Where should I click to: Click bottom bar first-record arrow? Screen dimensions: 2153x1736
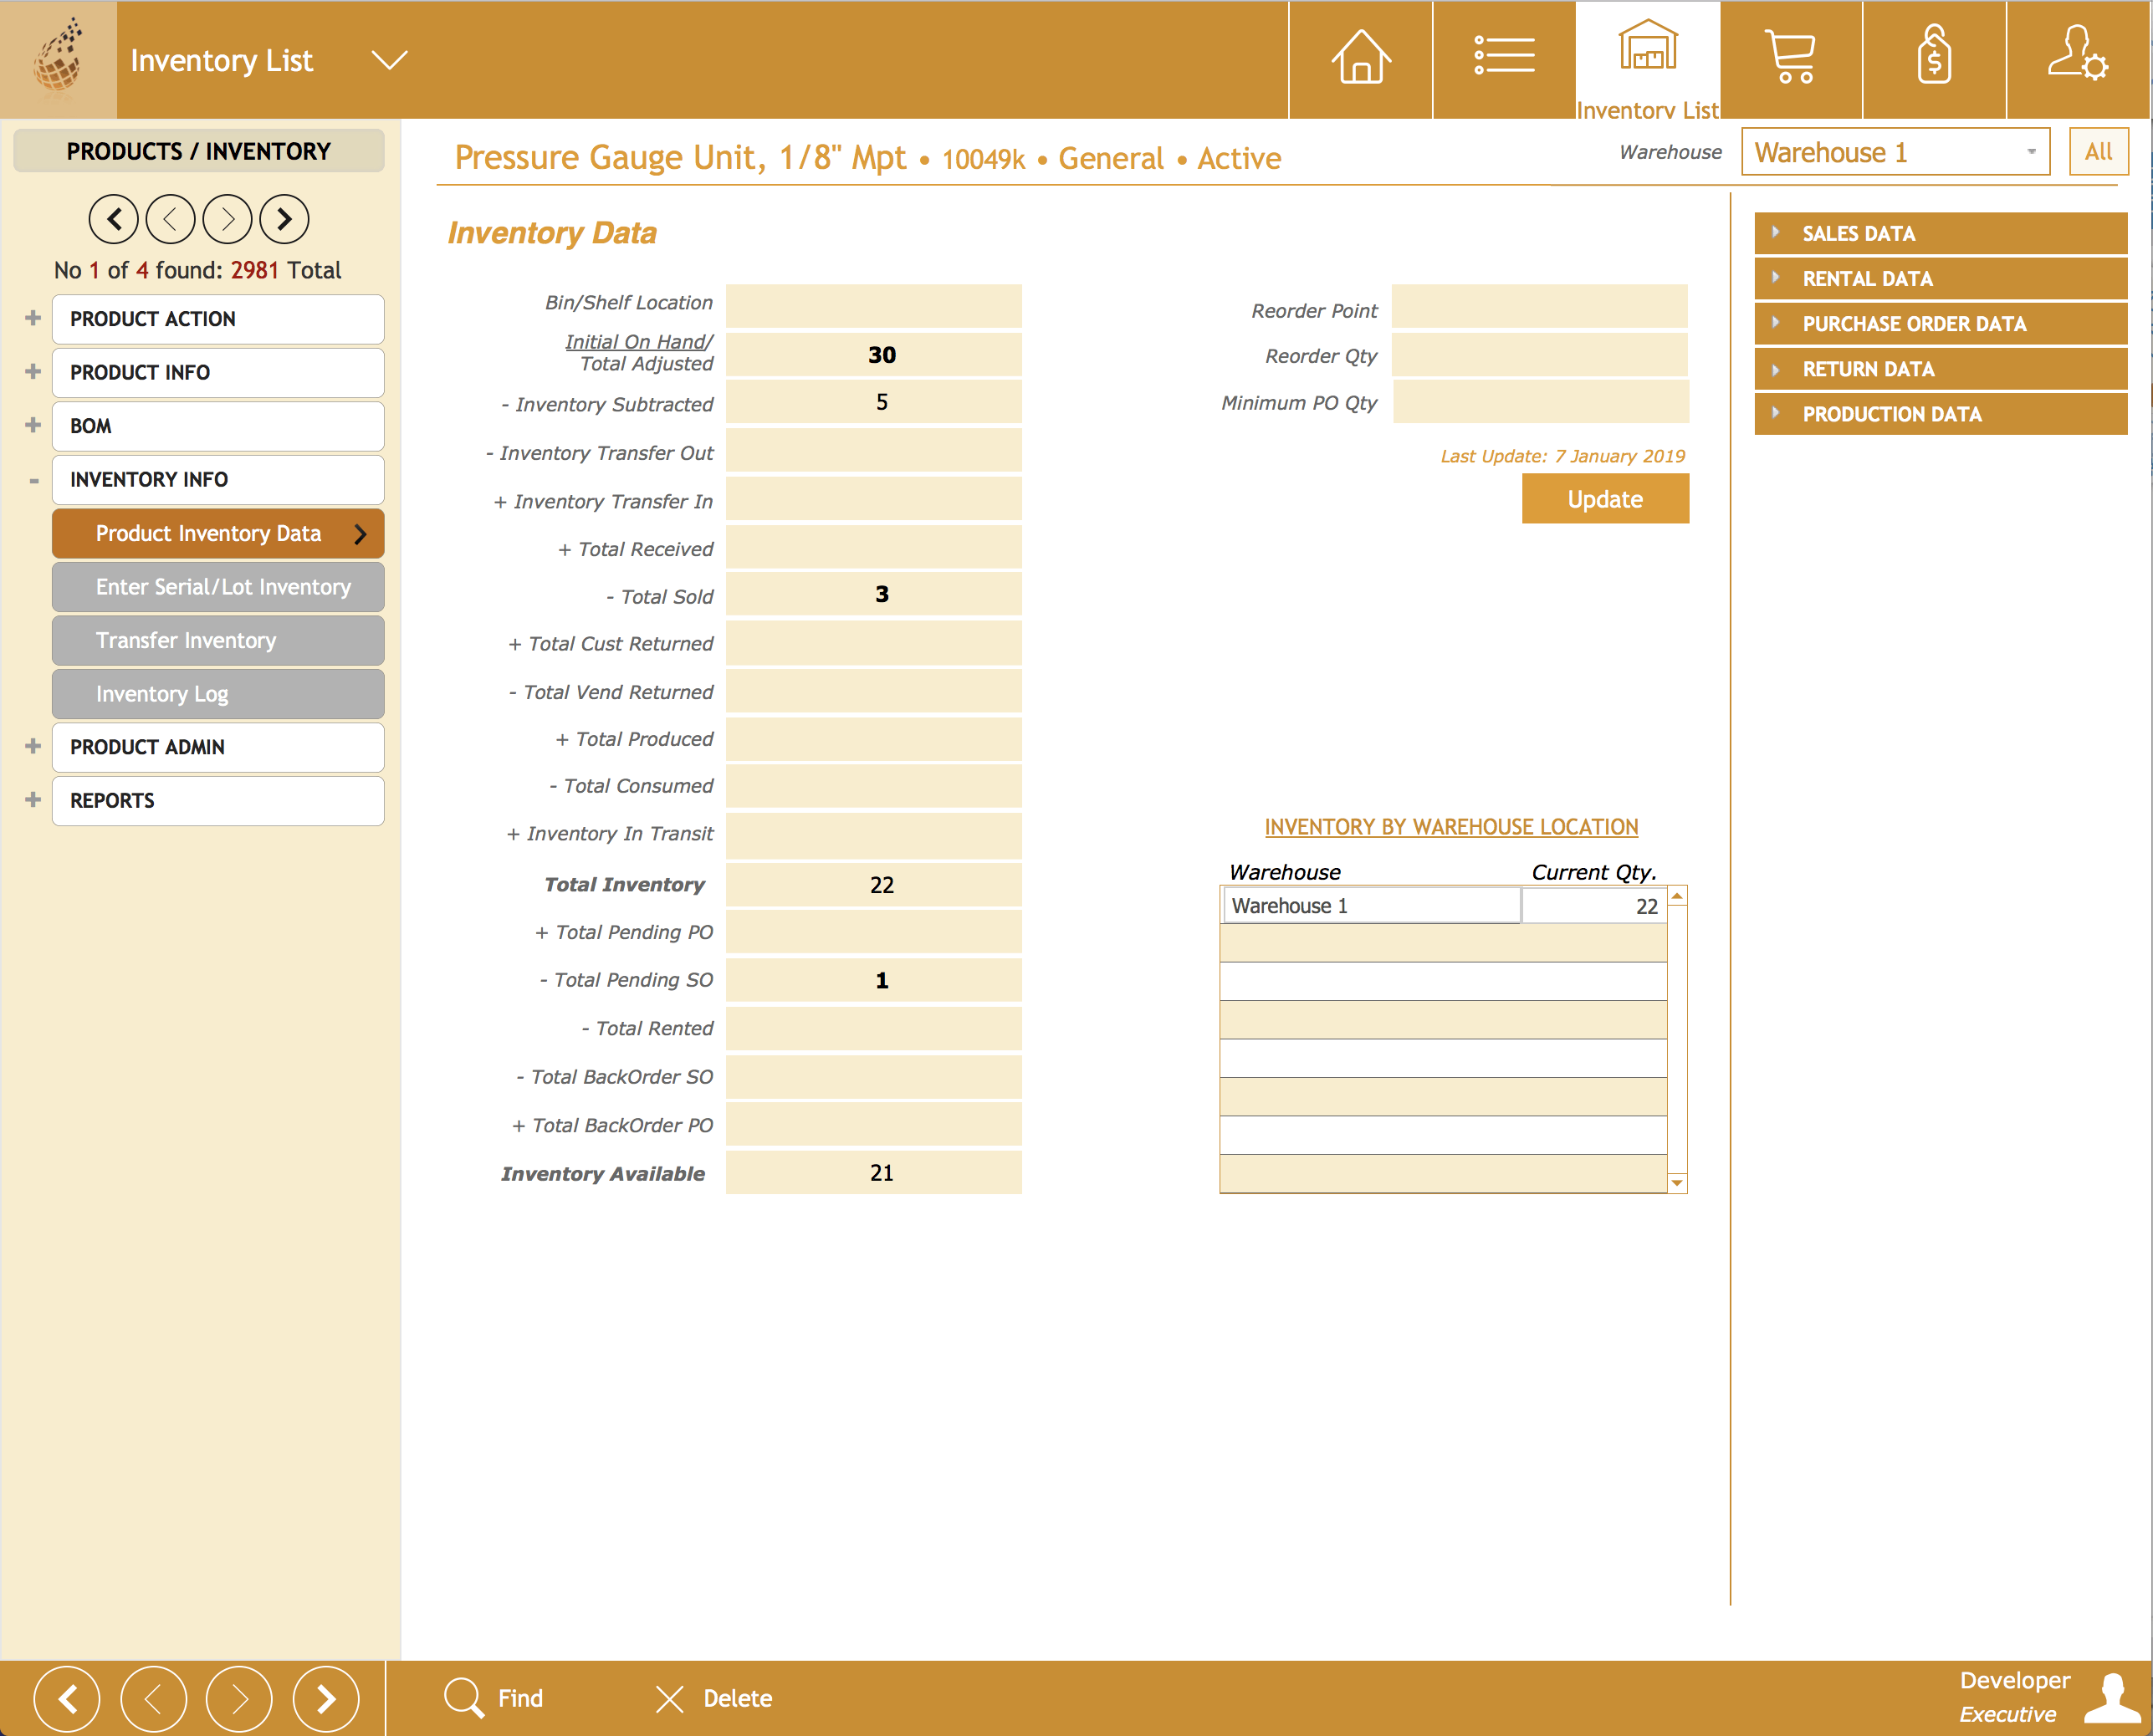pyautogui.click(x=67, y=1698)
